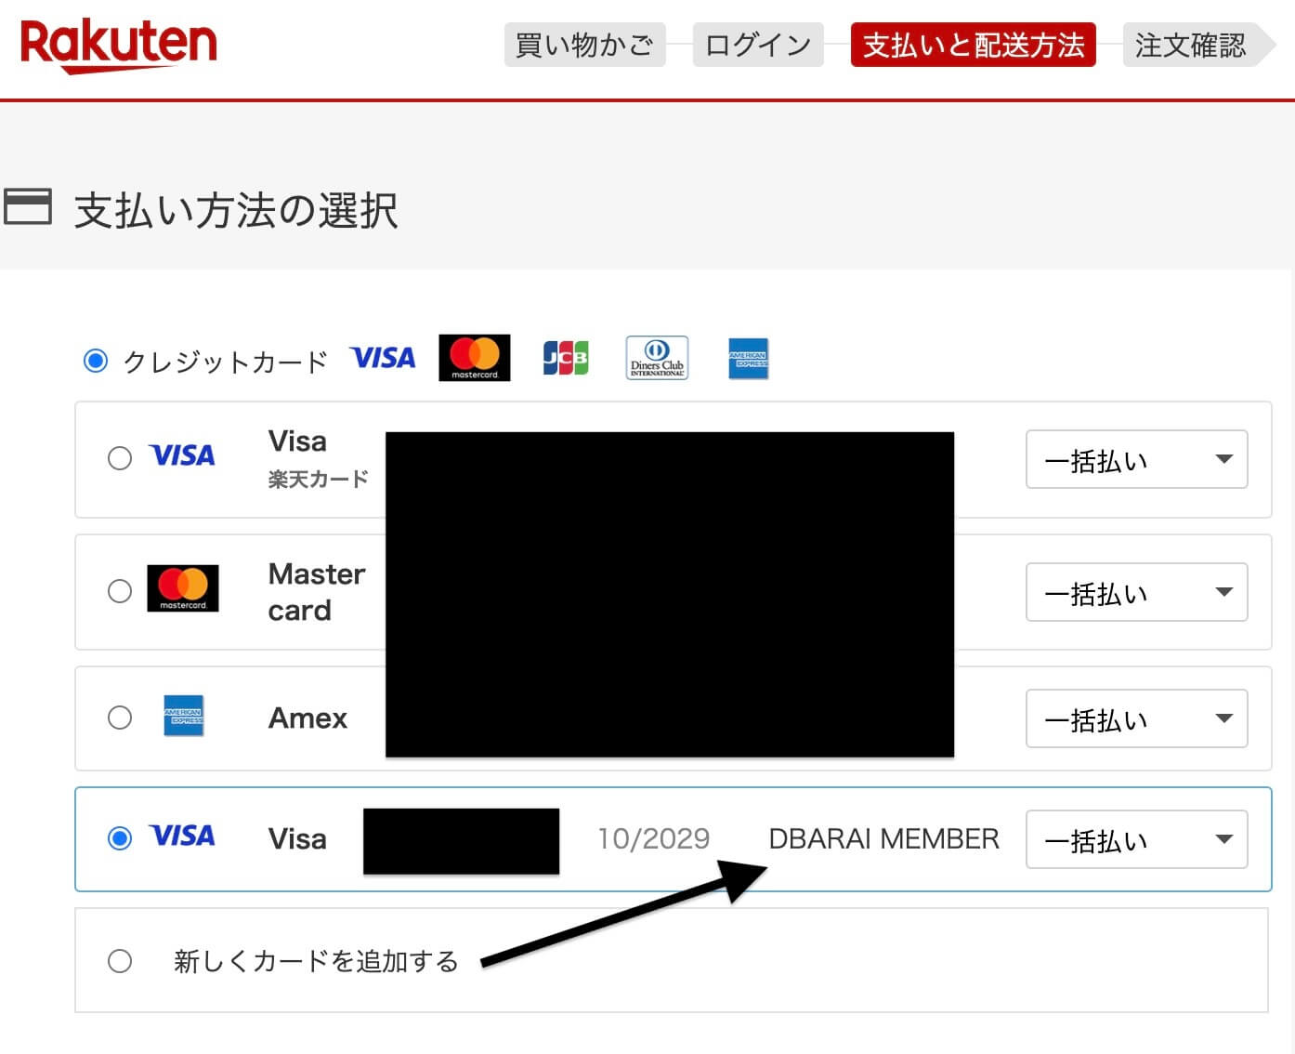Screen dimensions: 1295x1054
Task: Open 一括払い dropdown for DBARAI MEMBER Visa
Action: click(1136, 839)
